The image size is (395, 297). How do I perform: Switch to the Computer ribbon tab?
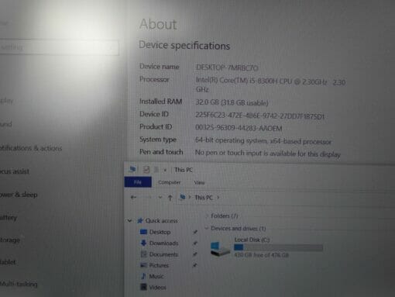[x=169, y=182]
